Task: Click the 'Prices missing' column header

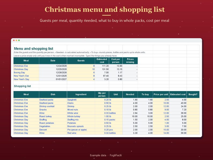Action: tap(130, 61)
